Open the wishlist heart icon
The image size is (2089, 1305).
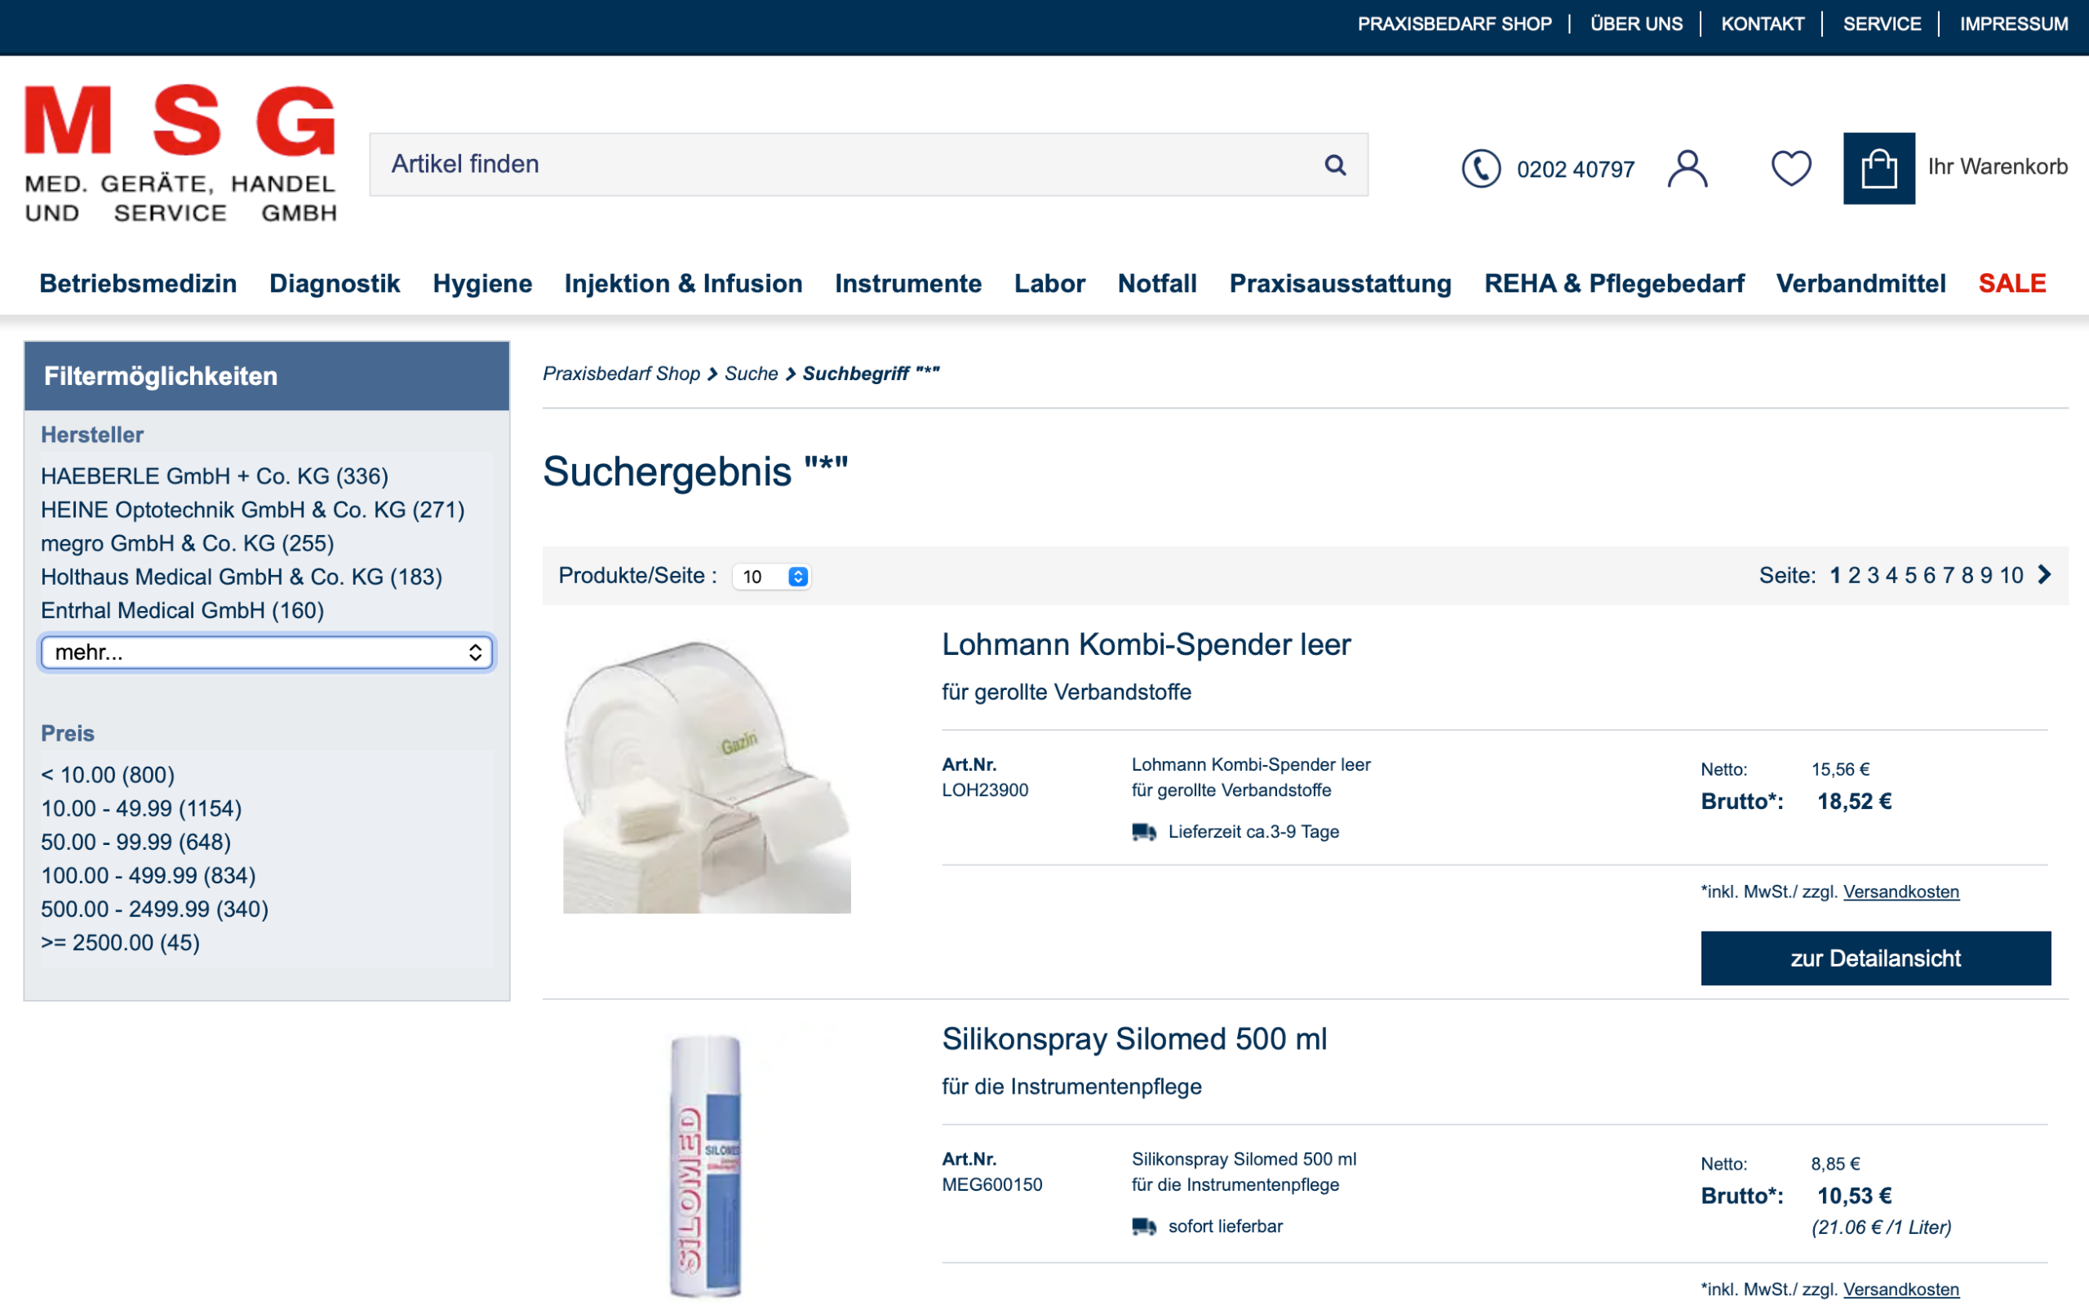1791,168
